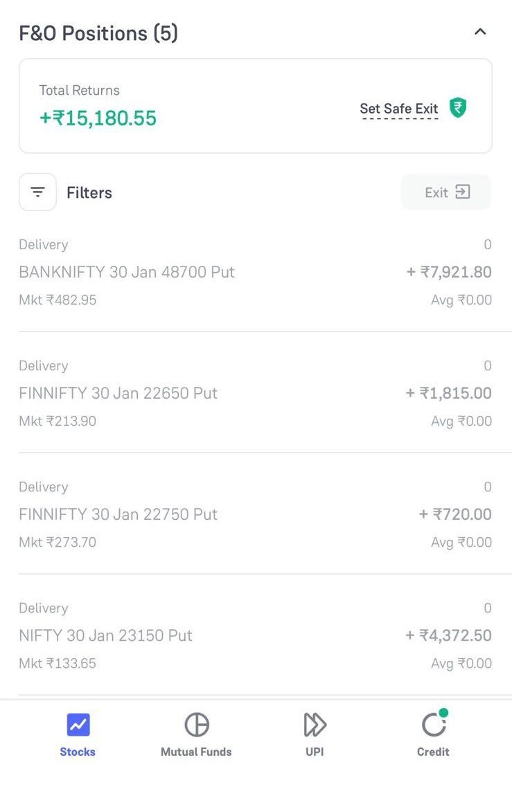Collapse the F&O Positions section chevron

(480, 32)
